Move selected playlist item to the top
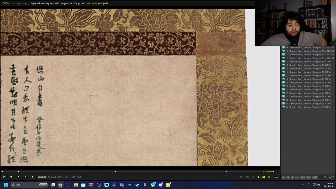Screen dimensions: 336x189 pos(283,177)
